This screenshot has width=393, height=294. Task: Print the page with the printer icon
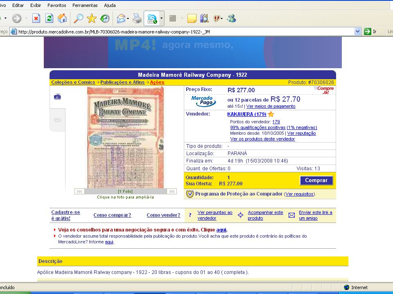(137, 18)
